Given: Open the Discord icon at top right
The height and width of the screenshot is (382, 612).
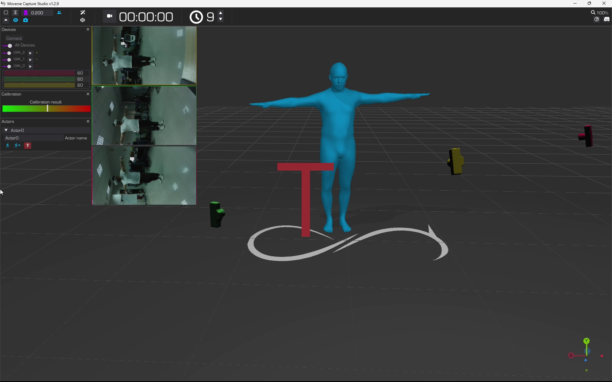Looking at the screenshot, I should (x=607, y=19).
